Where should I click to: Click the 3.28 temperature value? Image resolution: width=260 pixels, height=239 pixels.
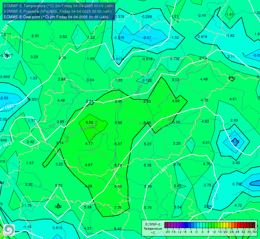pos(34,57)
